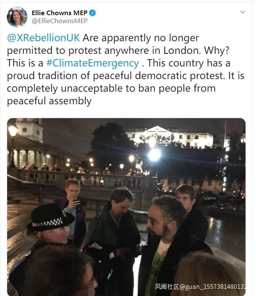Click the blue verified badge

point(92,13)
